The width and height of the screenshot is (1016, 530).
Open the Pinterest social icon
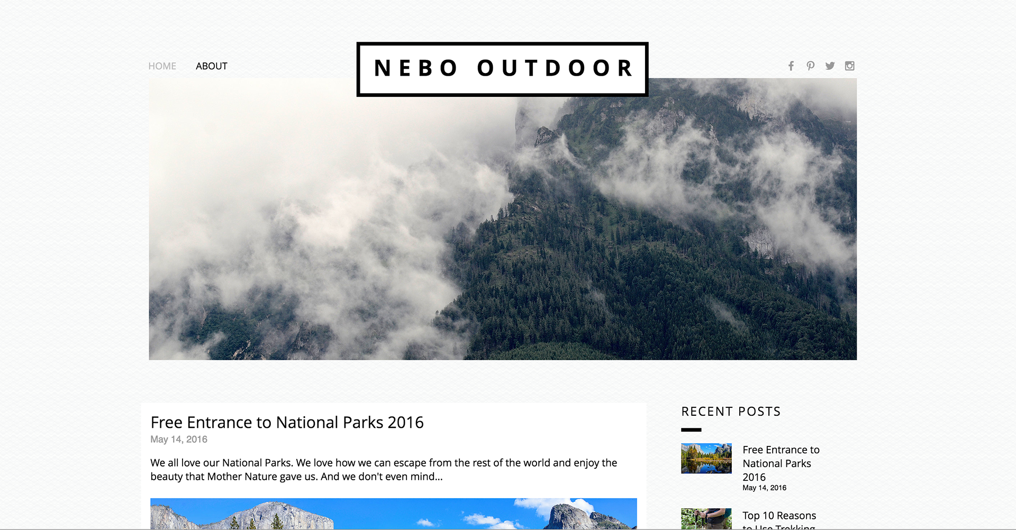pos(810,66)
